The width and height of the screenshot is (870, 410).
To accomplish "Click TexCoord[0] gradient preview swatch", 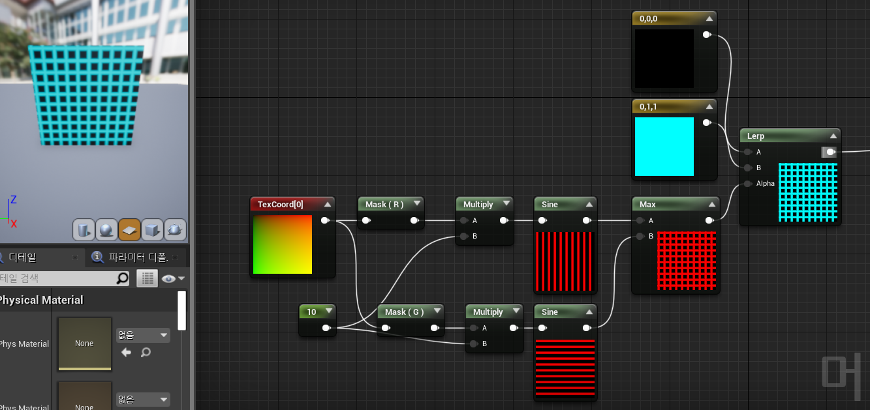I will [x=283, y=244].
